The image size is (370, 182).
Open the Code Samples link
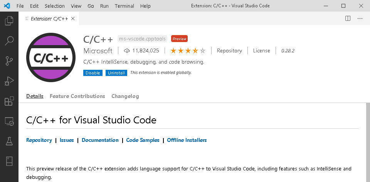(143, 140)
